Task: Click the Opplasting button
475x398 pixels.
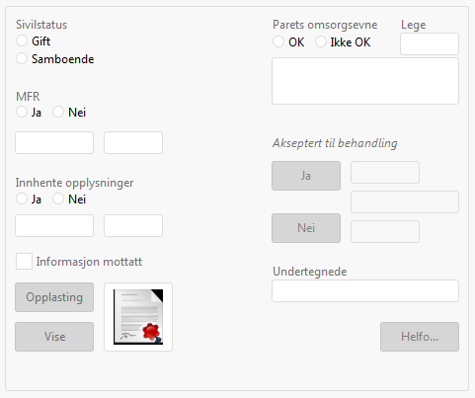Action: pyautogui.click(x=54, y=297)
